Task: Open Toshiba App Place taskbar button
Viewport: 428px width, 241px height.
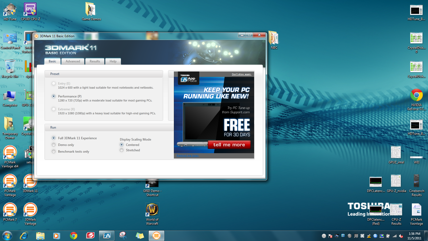Action: tap(107, 236)
